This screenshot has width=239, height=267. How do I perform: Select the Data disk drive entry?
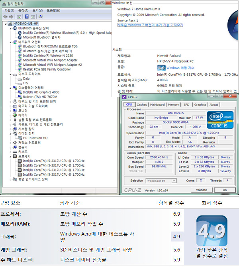pos(26,79)
